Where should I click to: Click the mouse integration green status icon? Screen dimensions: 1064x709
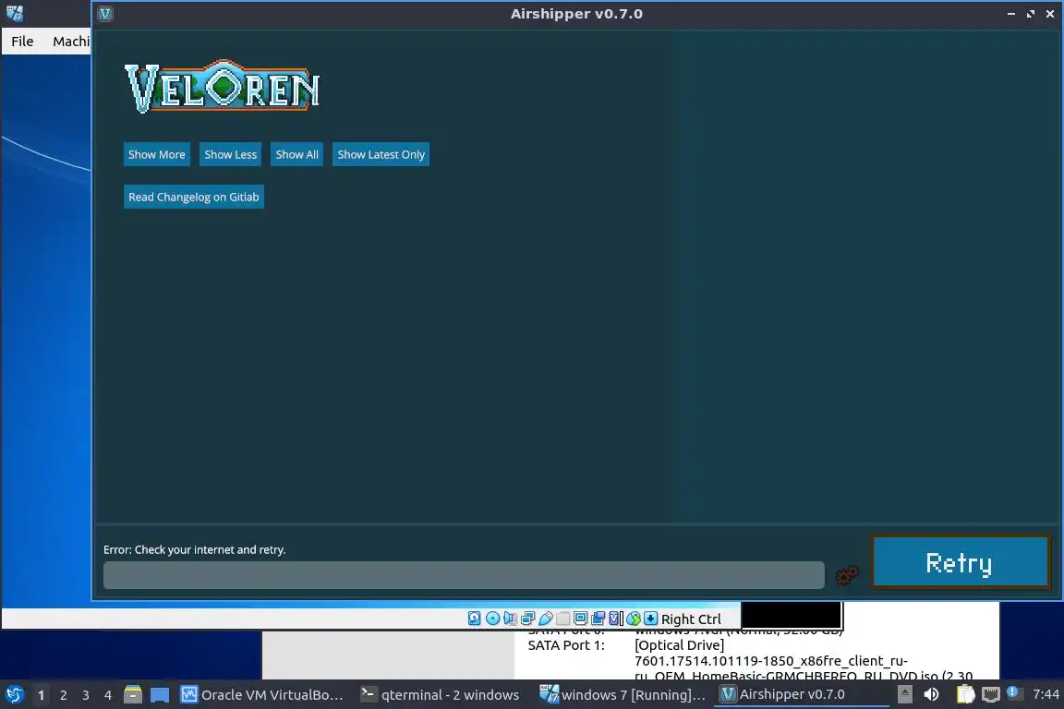[633, 619]
